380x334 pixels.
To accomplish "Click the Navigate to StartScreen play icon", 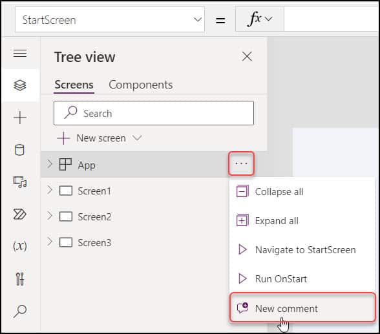I will pos(242,249).
